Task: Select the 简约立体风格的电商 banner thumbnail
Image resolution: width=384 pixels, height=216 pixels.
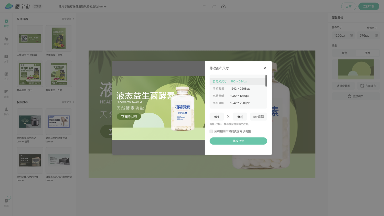Action: (30, 160)
